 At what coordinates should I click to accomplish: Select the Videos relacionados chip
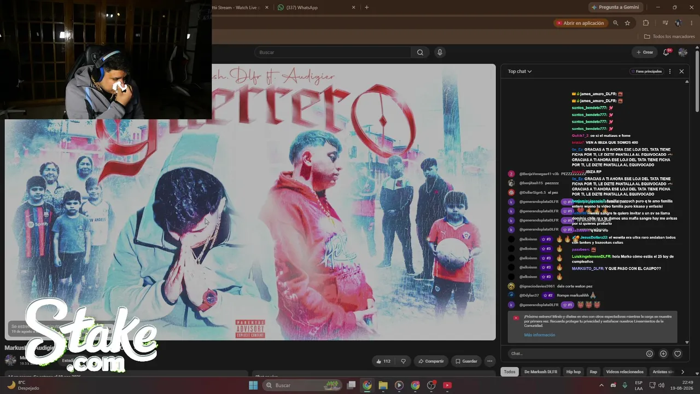(625, 372)
